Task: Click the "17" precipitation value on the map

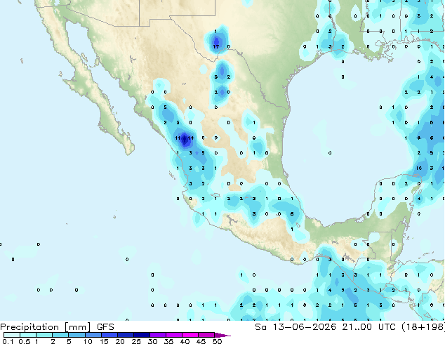Action: 216,46
